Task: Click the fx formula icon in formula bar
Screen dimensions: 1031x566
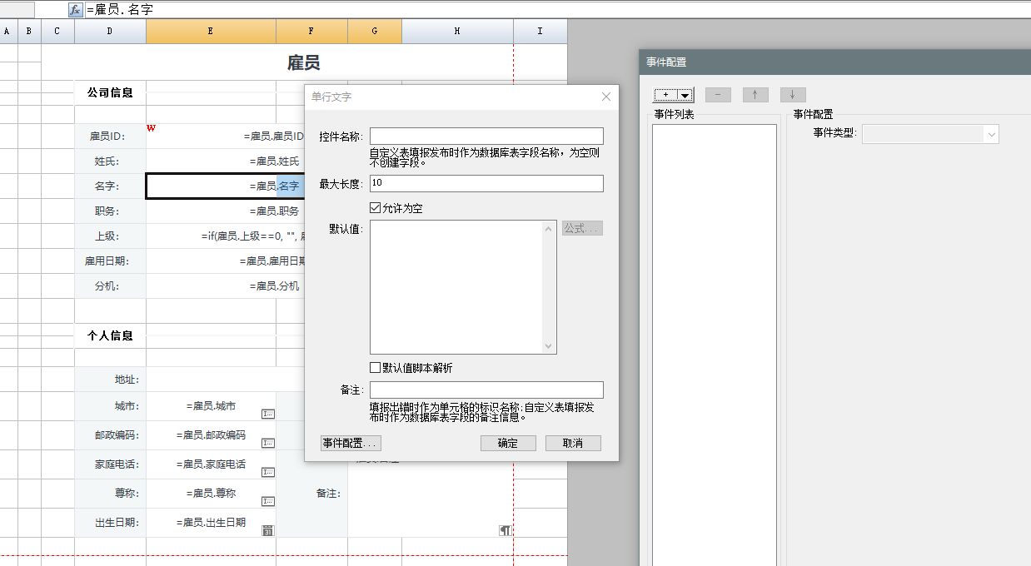Action: [75, 10]
